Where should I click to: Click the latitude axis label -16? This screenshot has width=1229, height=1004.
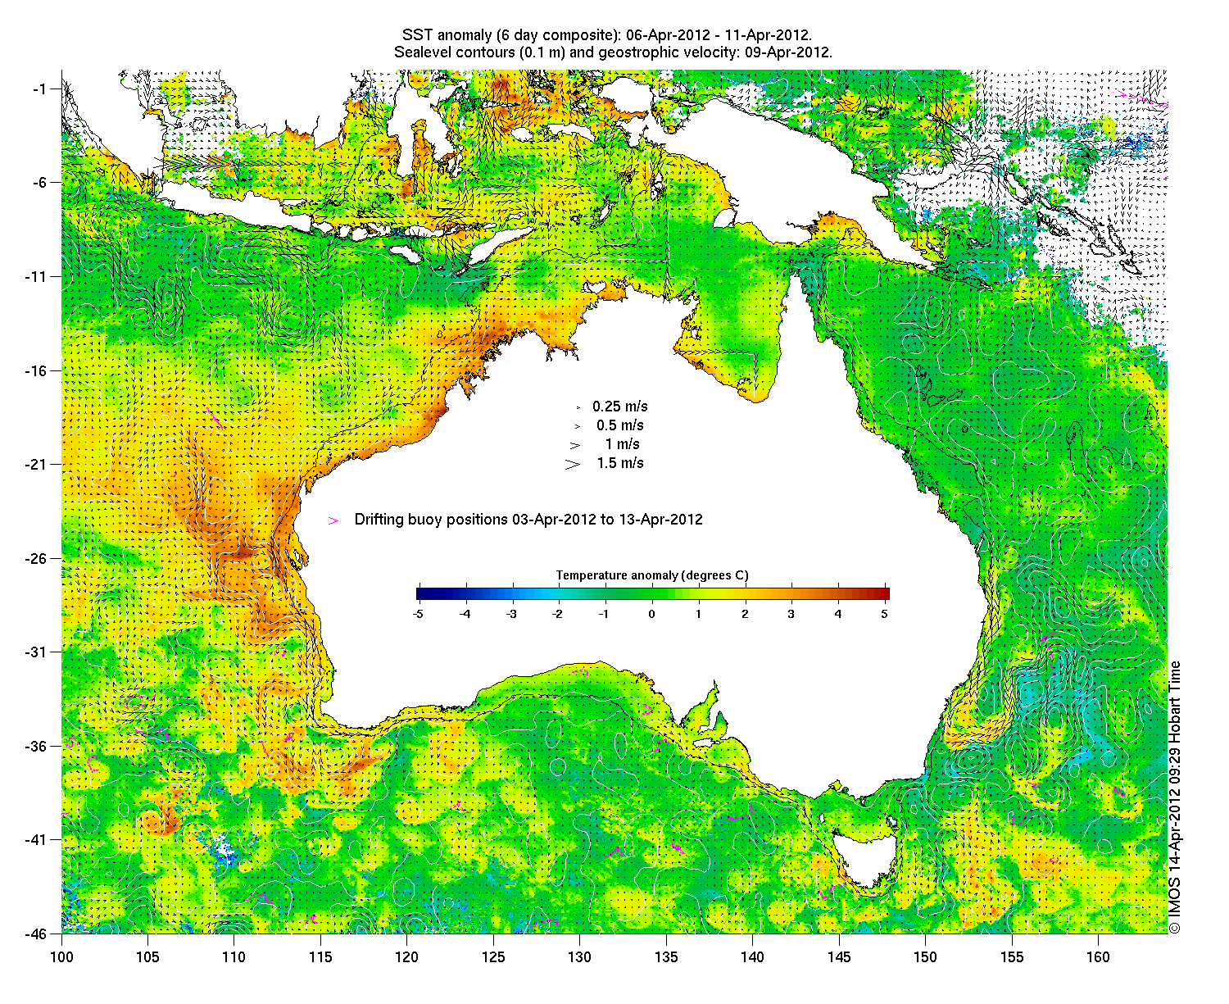(36, 370)
